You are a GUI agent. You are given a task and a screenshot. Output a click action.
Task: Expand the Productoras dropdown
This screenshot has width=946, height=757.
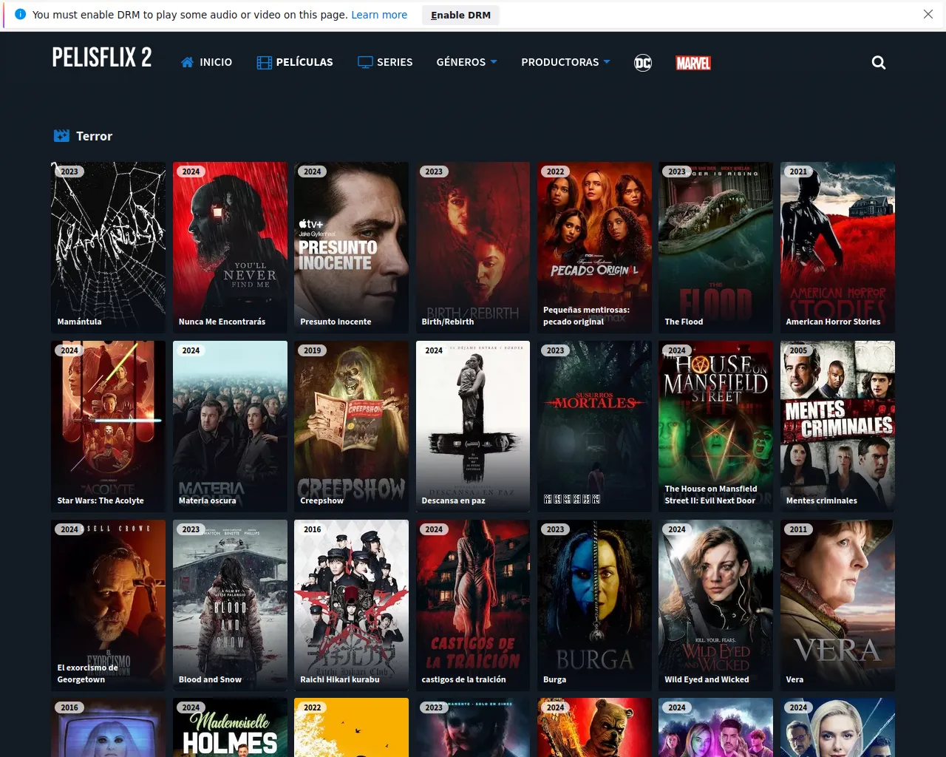[x=565, y=62]
